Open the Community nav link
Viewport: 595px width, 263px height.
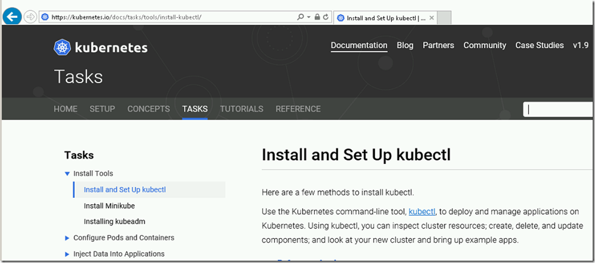484,46
